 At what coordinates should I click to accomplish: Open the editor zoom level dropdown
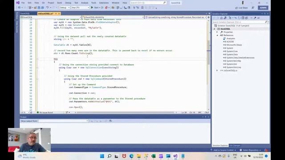point(25,112)
